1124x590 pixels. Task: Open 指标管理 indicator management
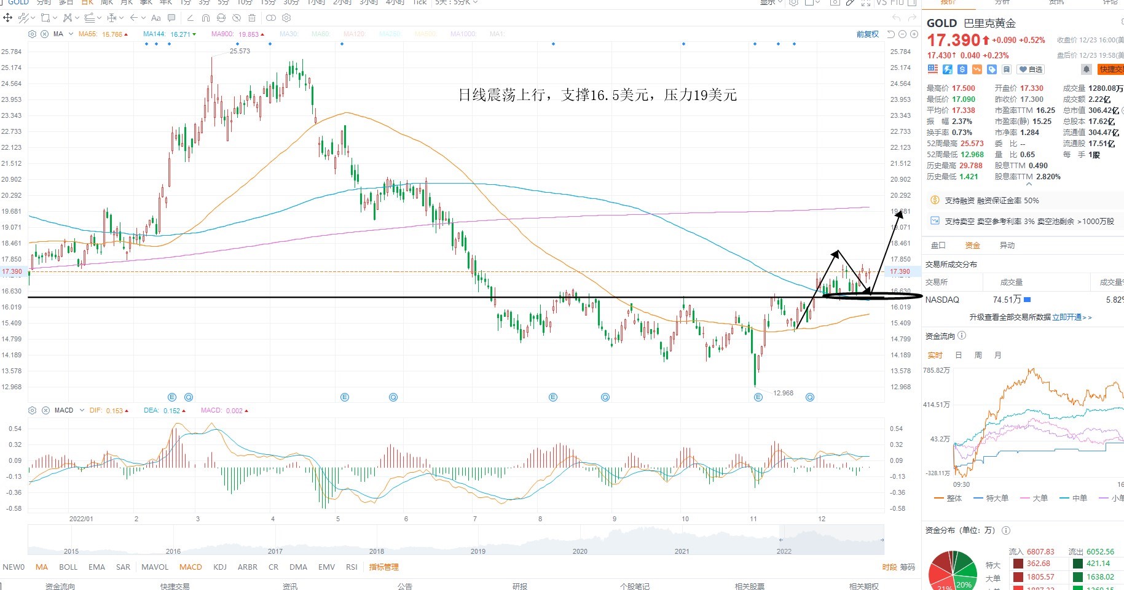coord(384,567)
